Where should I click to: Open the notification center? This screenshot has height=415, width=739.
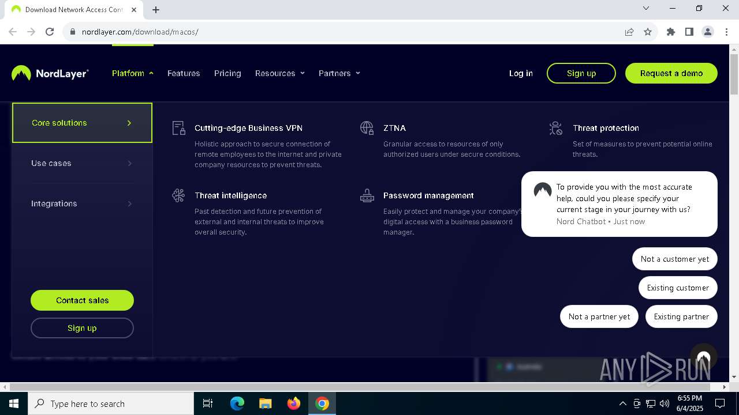[x=720, y=403]
